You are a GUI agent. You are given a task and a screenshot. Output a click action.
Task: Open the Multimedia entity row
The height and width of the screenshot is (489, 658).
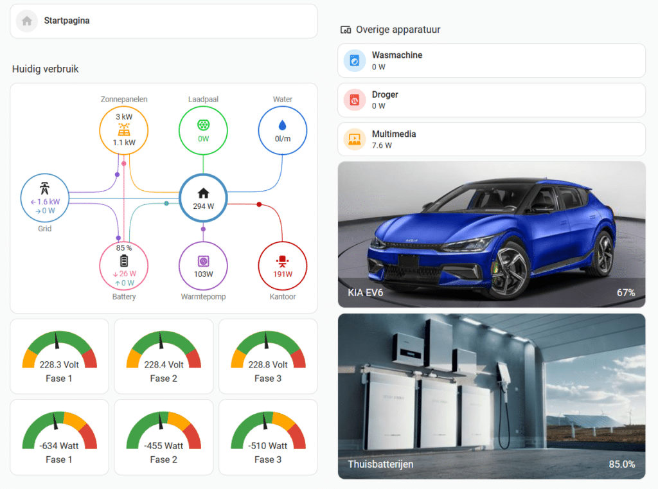coord(491,139)
